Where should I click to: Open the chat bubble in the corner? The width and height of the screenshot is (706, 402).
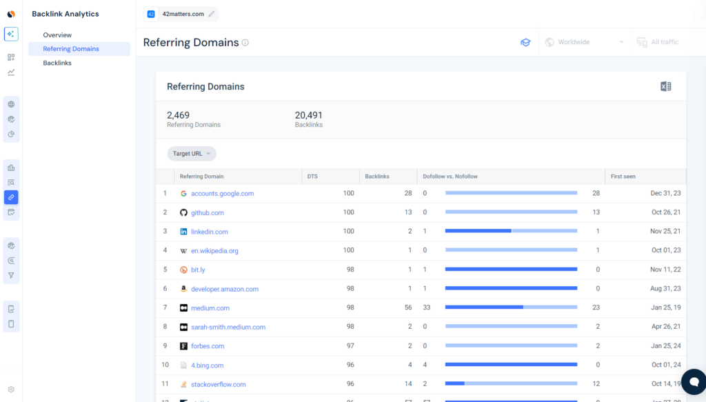coord(693,381)
